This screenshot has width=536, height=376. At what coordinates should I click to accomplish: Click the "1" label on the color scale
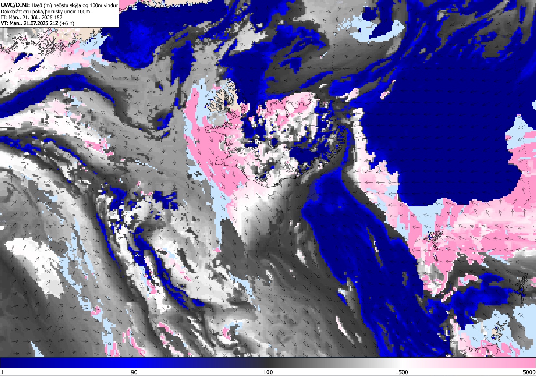2,372
